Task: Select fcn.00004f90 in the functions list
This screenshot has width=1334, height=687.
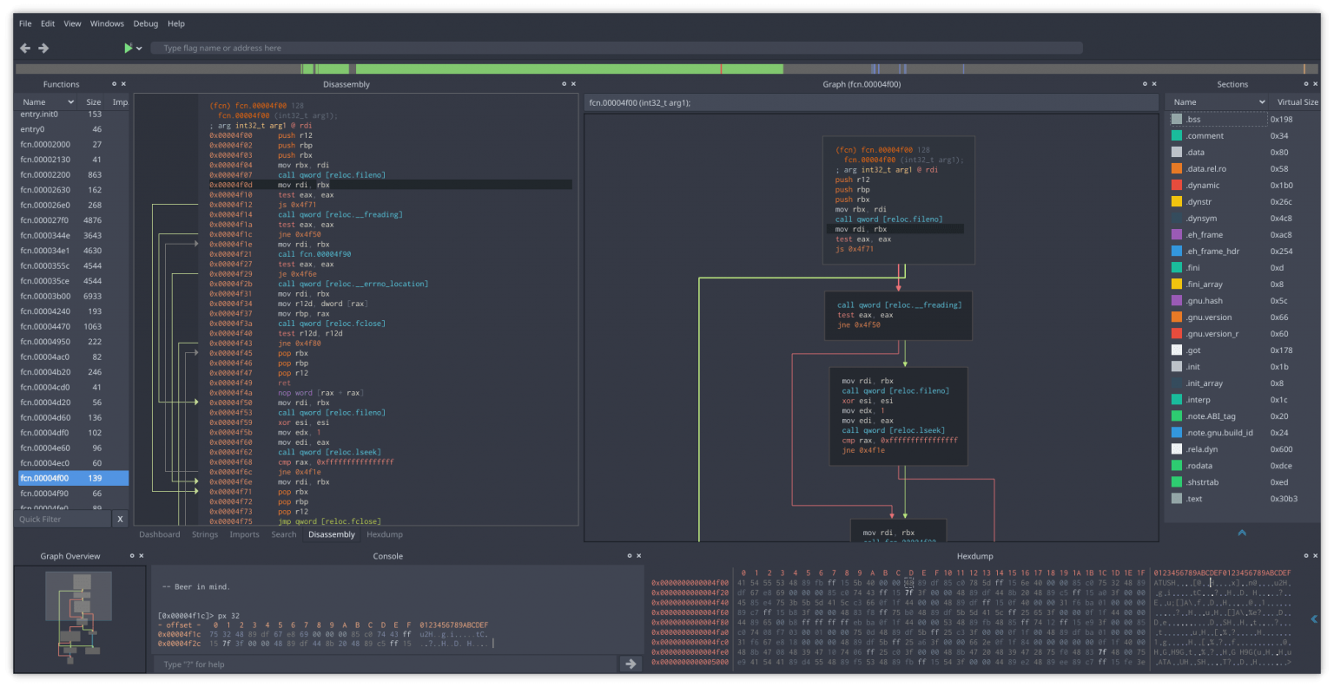Action: pos(44,494)
